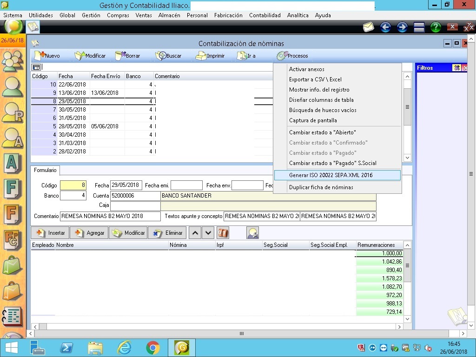
Task: Click the 'Fecha emi.' input field
Action: (x=186, y=185)
